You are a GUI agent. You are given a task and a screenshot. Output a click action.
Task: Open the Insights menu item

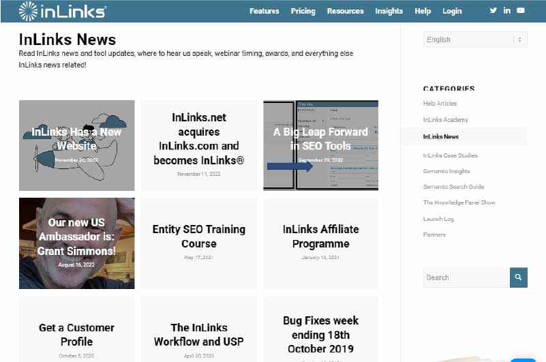click(x=389, y=11)
